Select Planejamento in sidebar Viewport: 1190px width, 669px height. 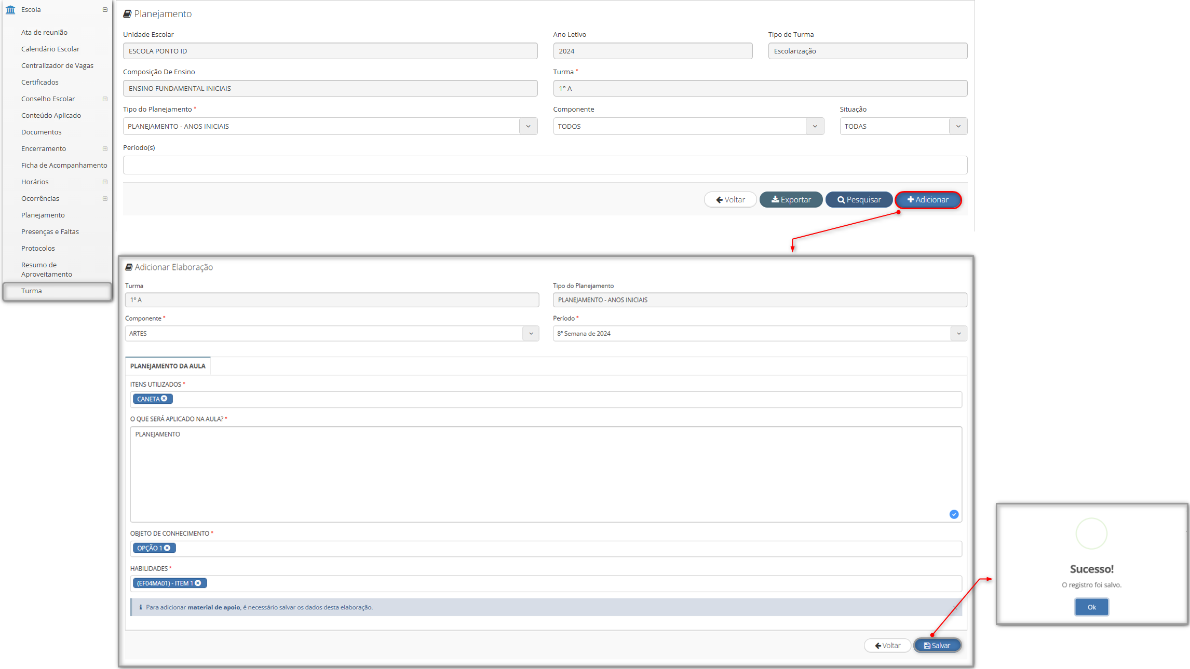pyautogui.click(x=43, y=215)
